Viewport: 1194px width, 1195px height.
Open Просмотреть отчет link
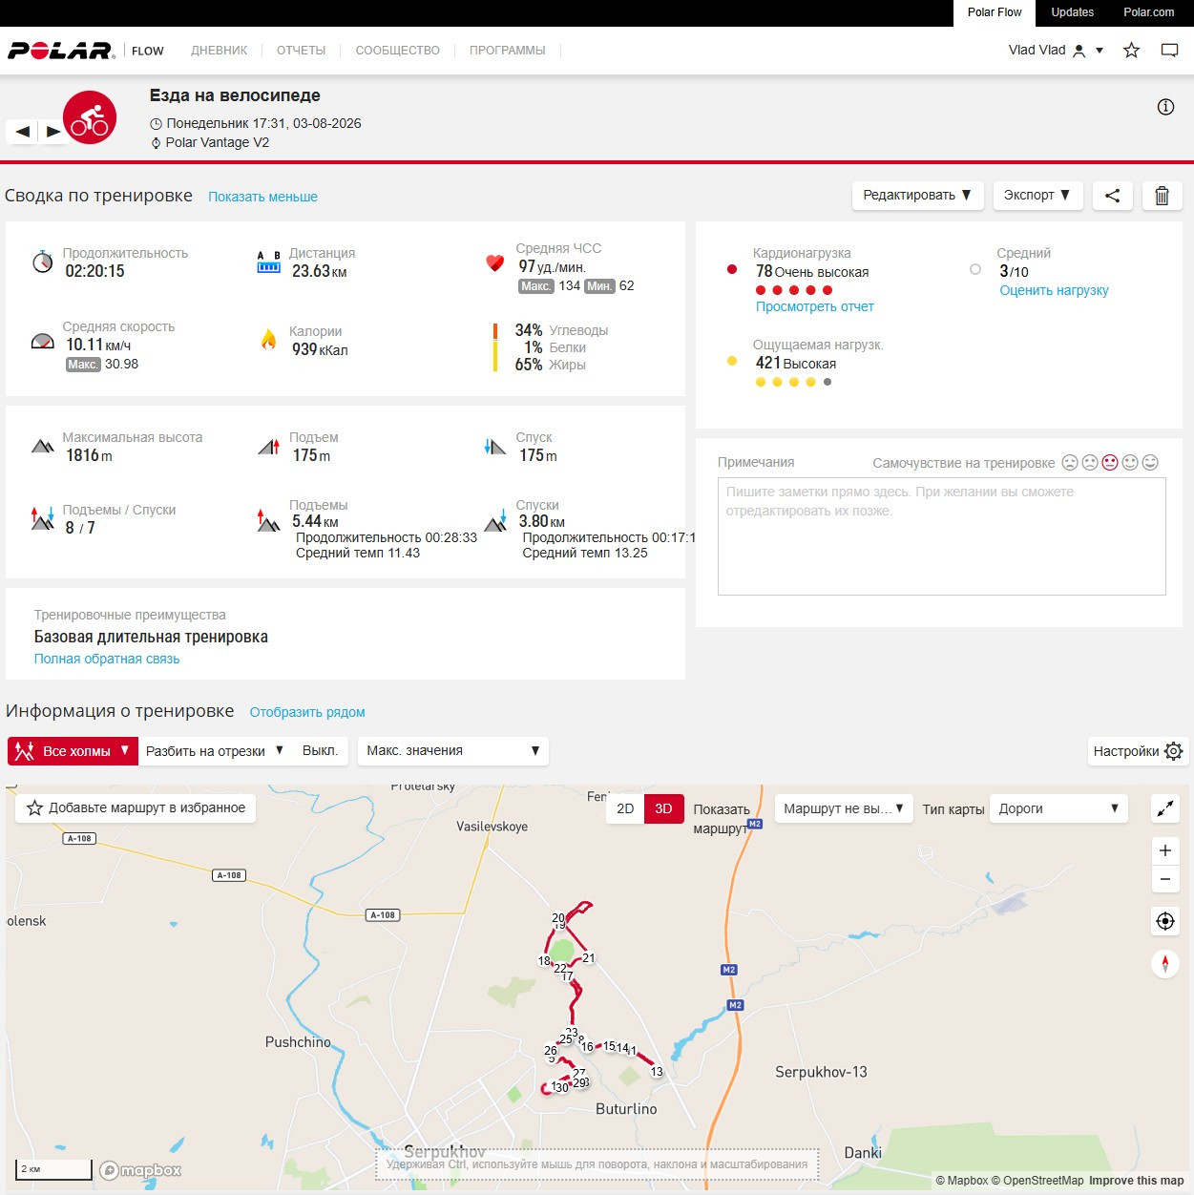[814, 306]
